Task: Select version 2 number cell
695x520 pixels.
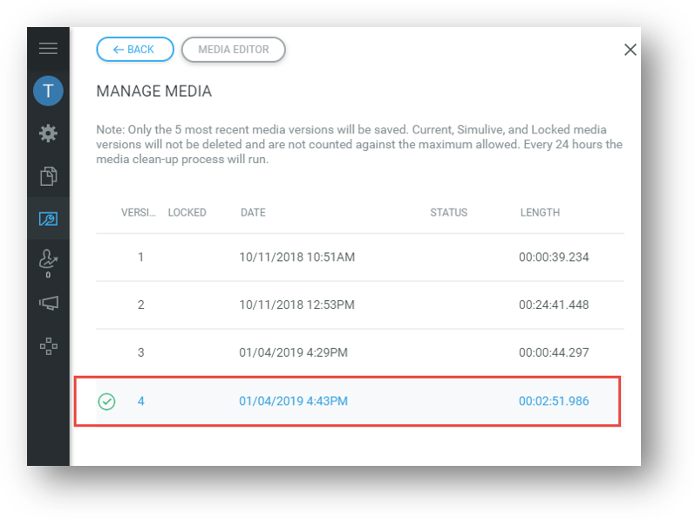Action: pyautogui.click(x=140, y=305)
